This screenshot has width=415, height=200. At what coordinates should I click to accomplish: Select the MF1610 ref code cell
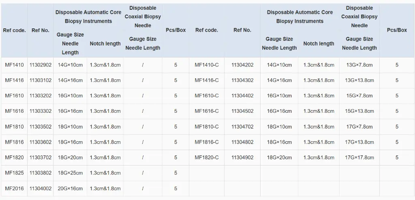(14, 96)
